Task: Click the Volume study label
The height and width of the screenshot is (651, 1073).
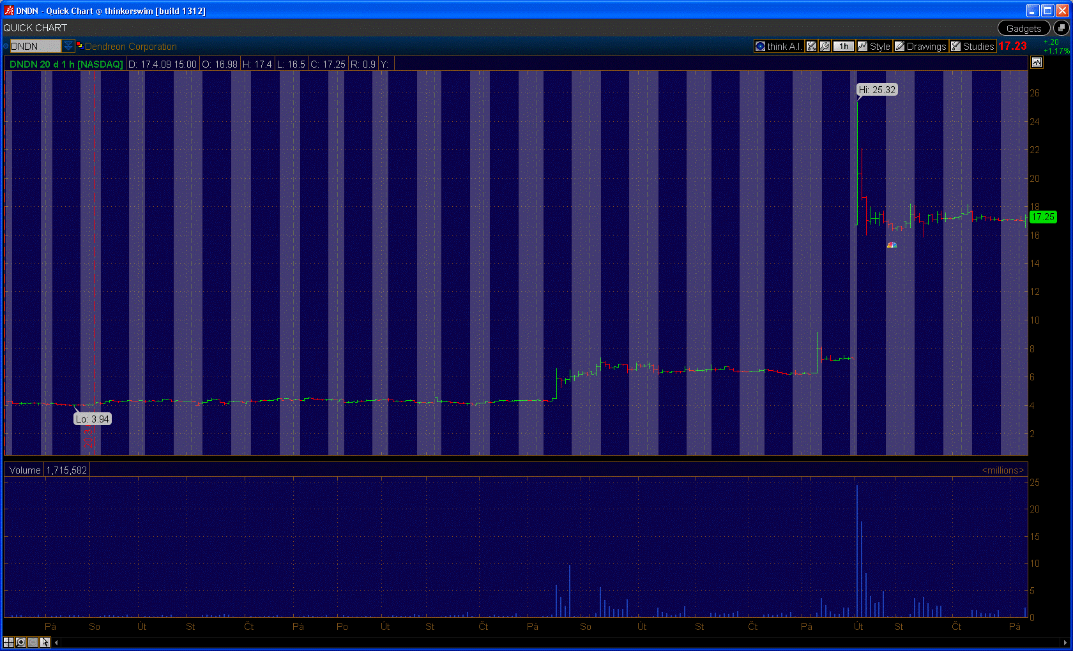Action: [25, 470]
